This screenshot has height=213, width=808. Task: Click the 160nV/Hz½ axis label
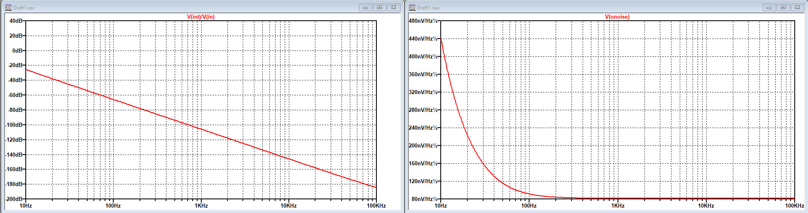(x=423, y=163)
